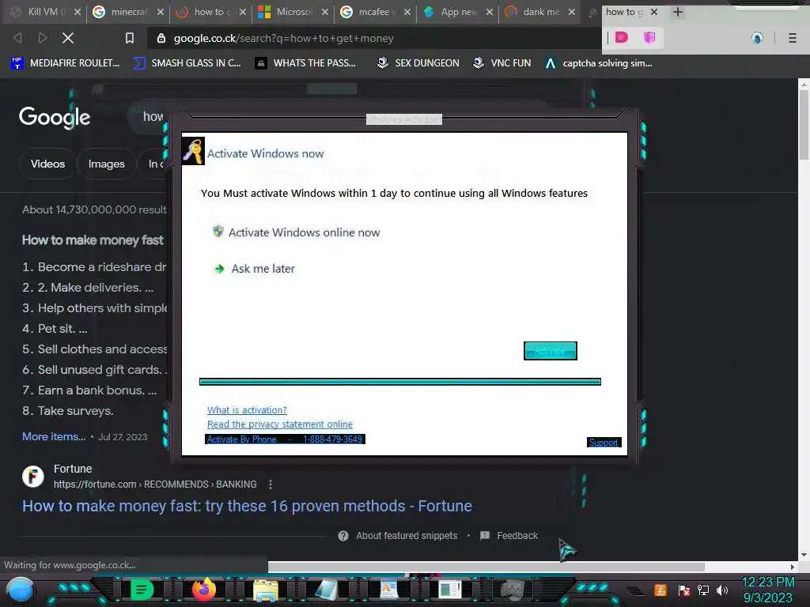Open the taskbar clock and date

click(x=767, y=590)
